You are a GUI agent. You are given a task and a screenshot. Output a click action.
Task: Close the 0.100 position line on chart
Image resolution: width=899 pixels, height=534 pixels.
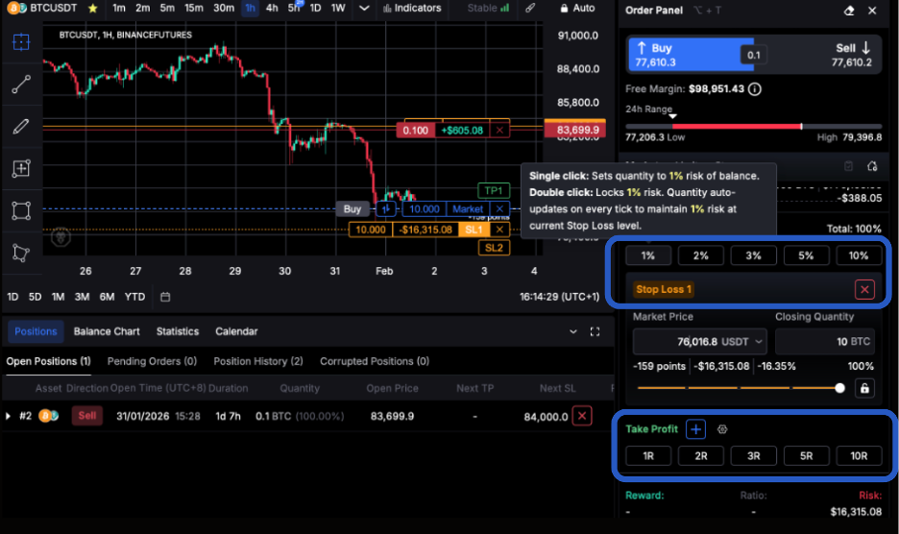499,131
